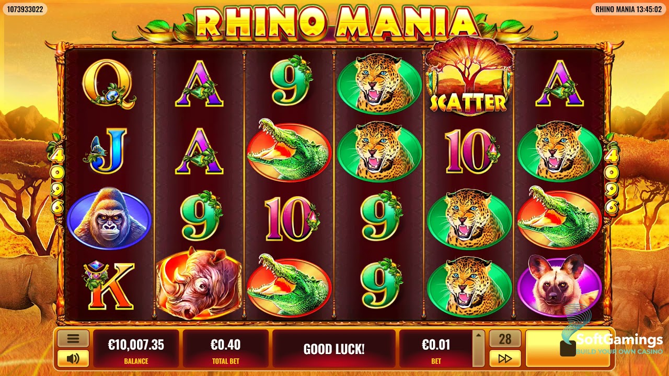Screen dimensions: 669x376
Task: Enable turbo fast-forward spin mode
Action: coord(505,358)
